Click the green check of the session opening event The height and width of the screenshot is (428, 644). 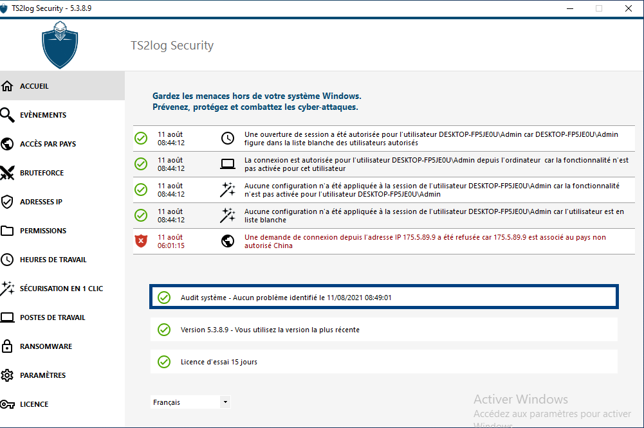[x=141, y=138]
